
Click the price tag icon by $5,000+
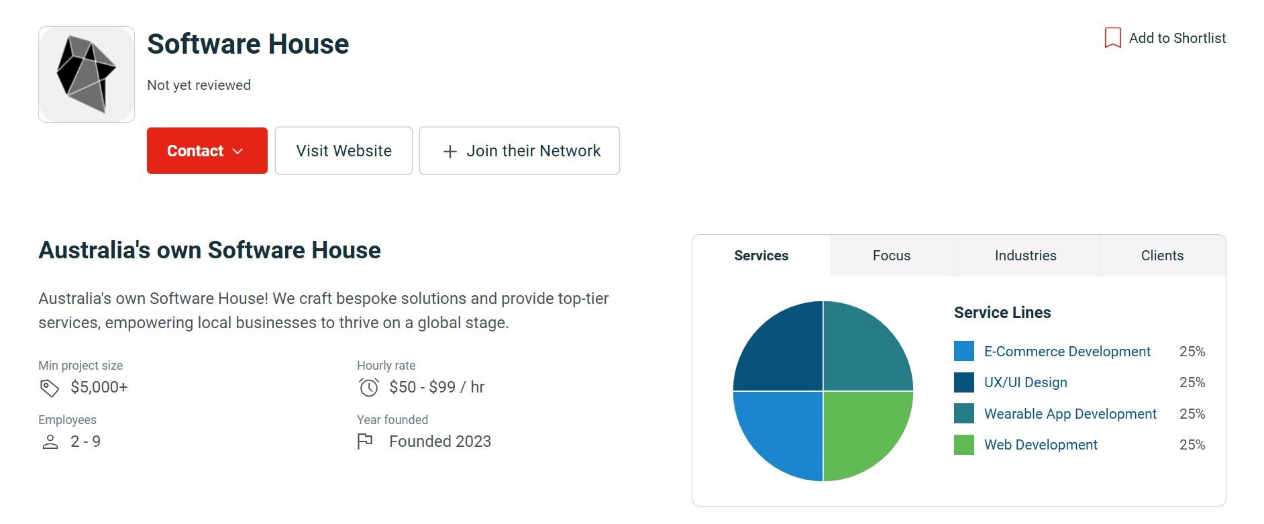coord(50,388)
